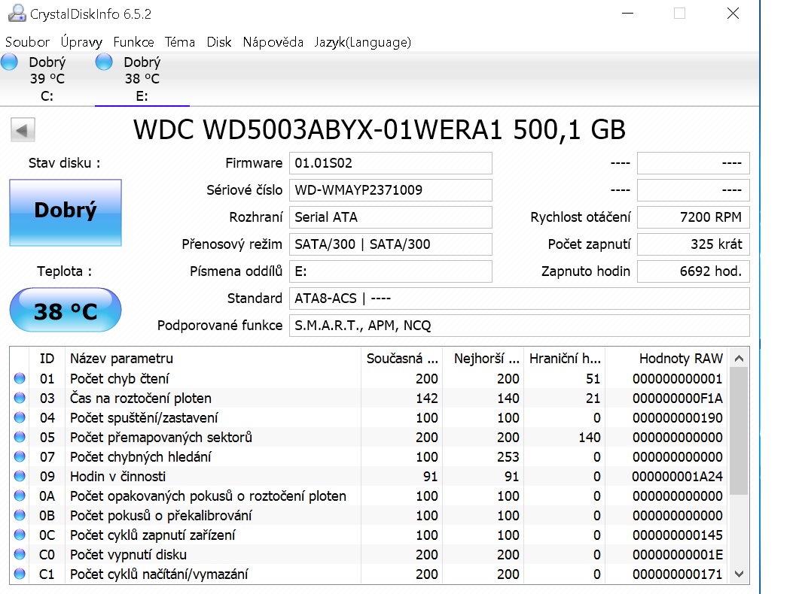Click status orb for Čas na roztočení ploten
Viewport: 802px width, 594px height.
click(20, 398)
